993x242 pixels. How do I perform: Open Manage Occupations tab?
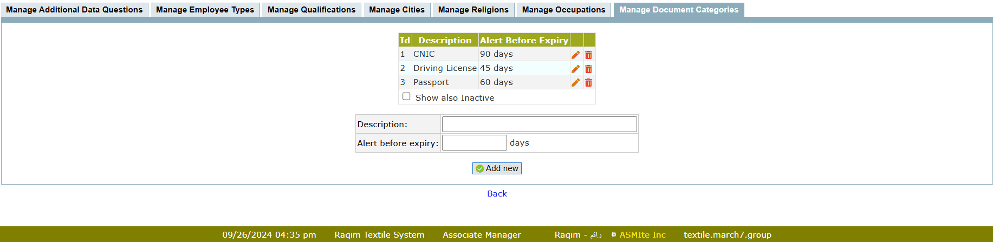tap(563, 10)
